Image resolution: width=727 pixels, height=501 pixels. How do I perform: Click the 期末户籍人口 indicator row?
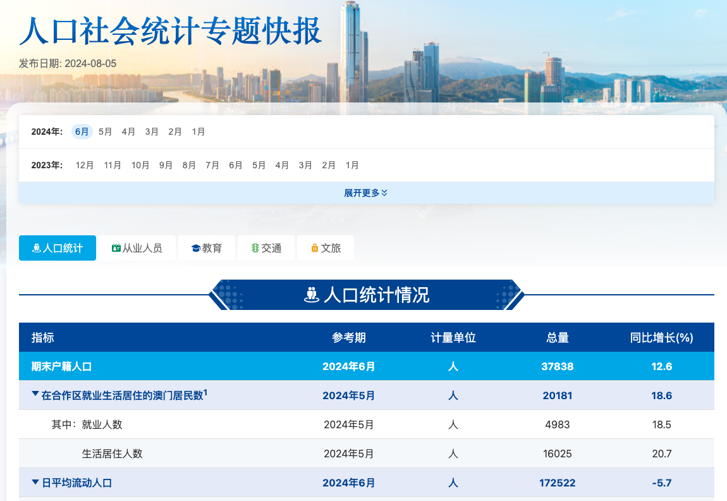(62, 366)
